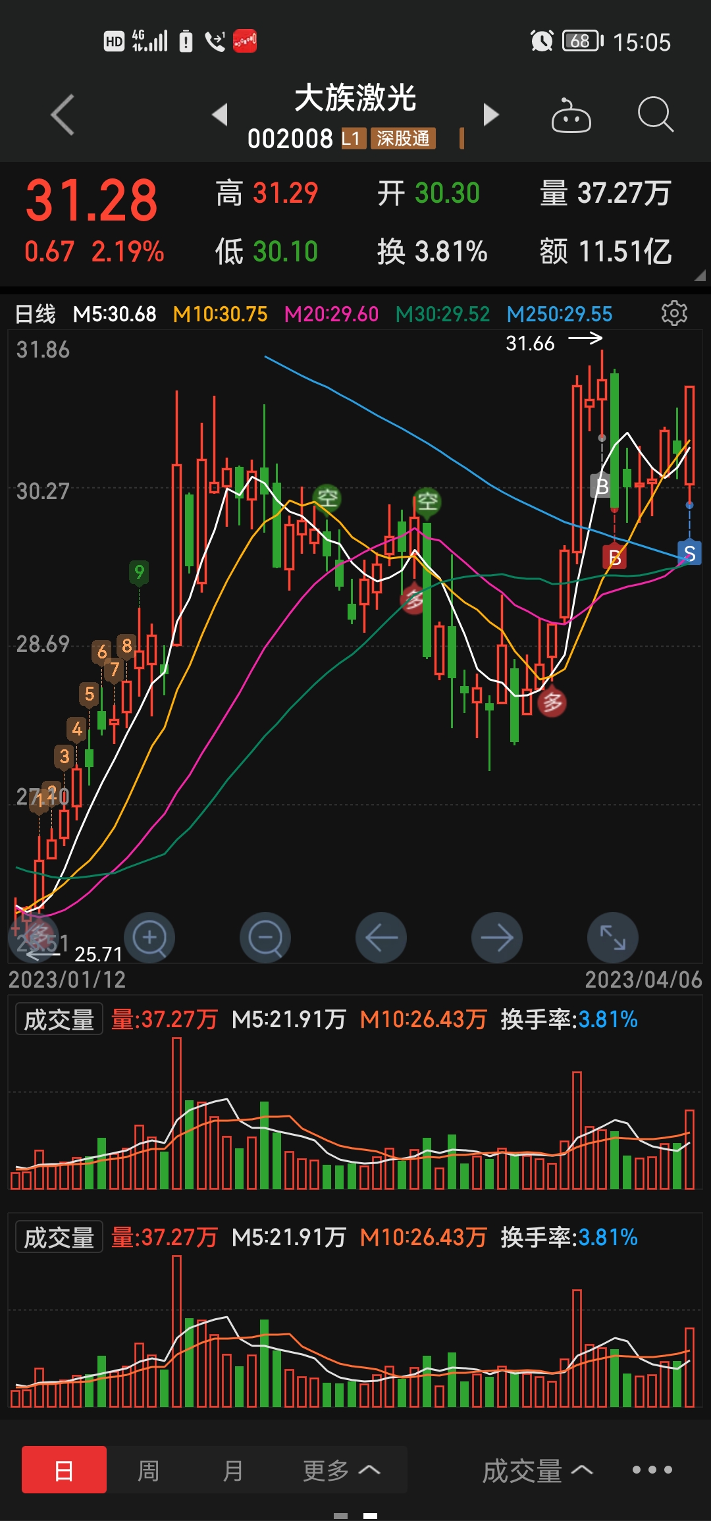711x1521 pixels.
Task: Tap the M30:29.52 moving average label
Action: coord(442,314)
